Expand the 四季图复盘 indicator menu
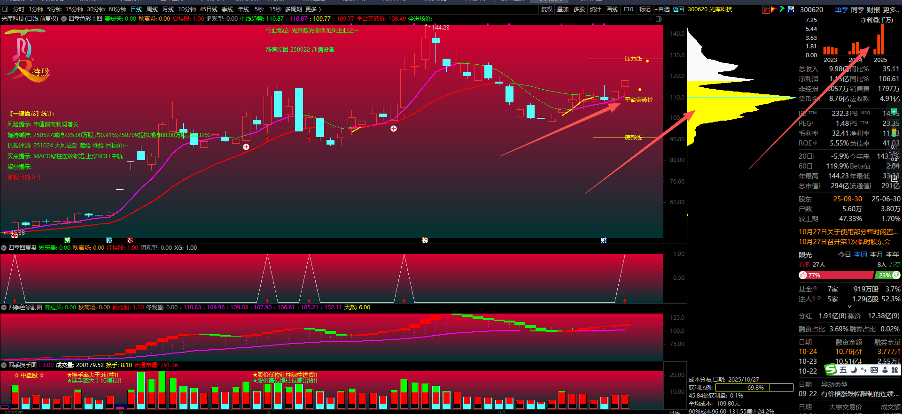This screenshot has height=414, width=902. click(x=4, y=248)
